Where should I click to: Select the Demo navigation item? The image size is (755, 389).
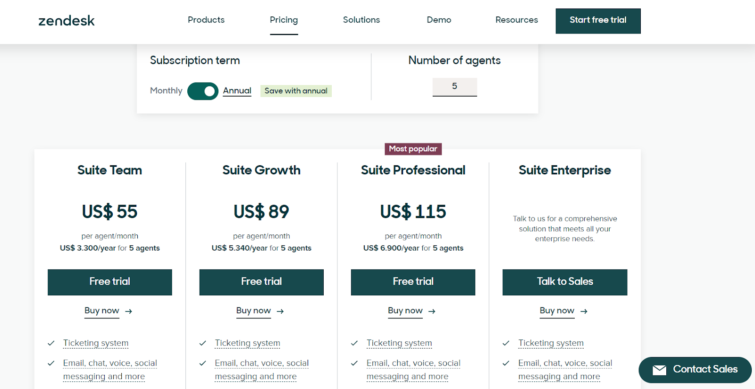[x=438, y=20]
